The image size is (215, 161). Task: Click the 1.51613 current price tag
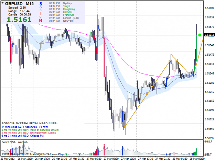pos(209,35)
